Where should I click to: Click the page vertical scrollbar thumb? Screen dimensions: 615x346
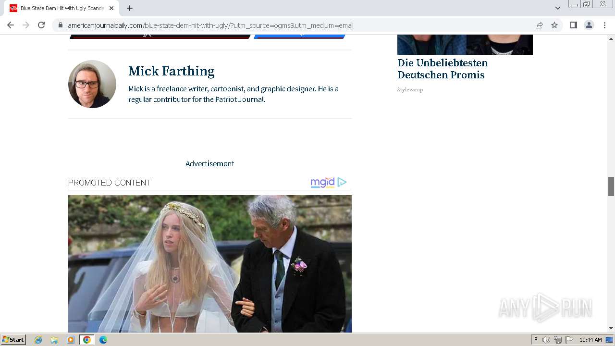click(x=611, y=186)
